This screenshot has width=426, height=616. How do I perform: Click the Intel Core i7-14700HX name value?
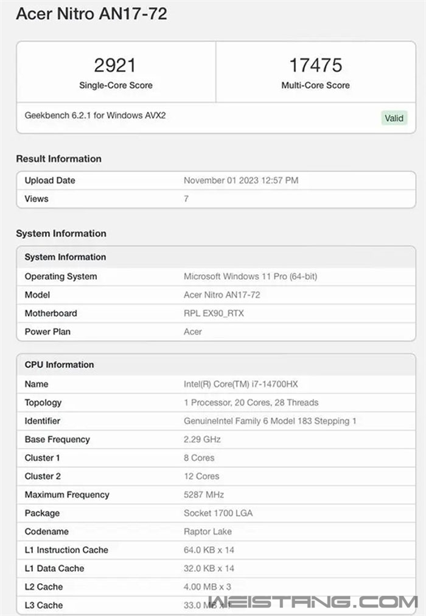241,384
